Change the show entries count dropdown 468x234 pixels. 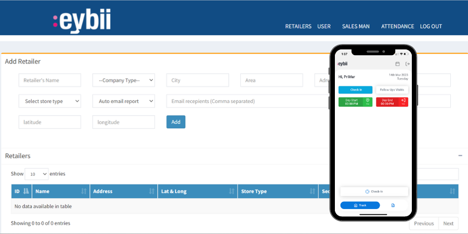click(36, 174)
